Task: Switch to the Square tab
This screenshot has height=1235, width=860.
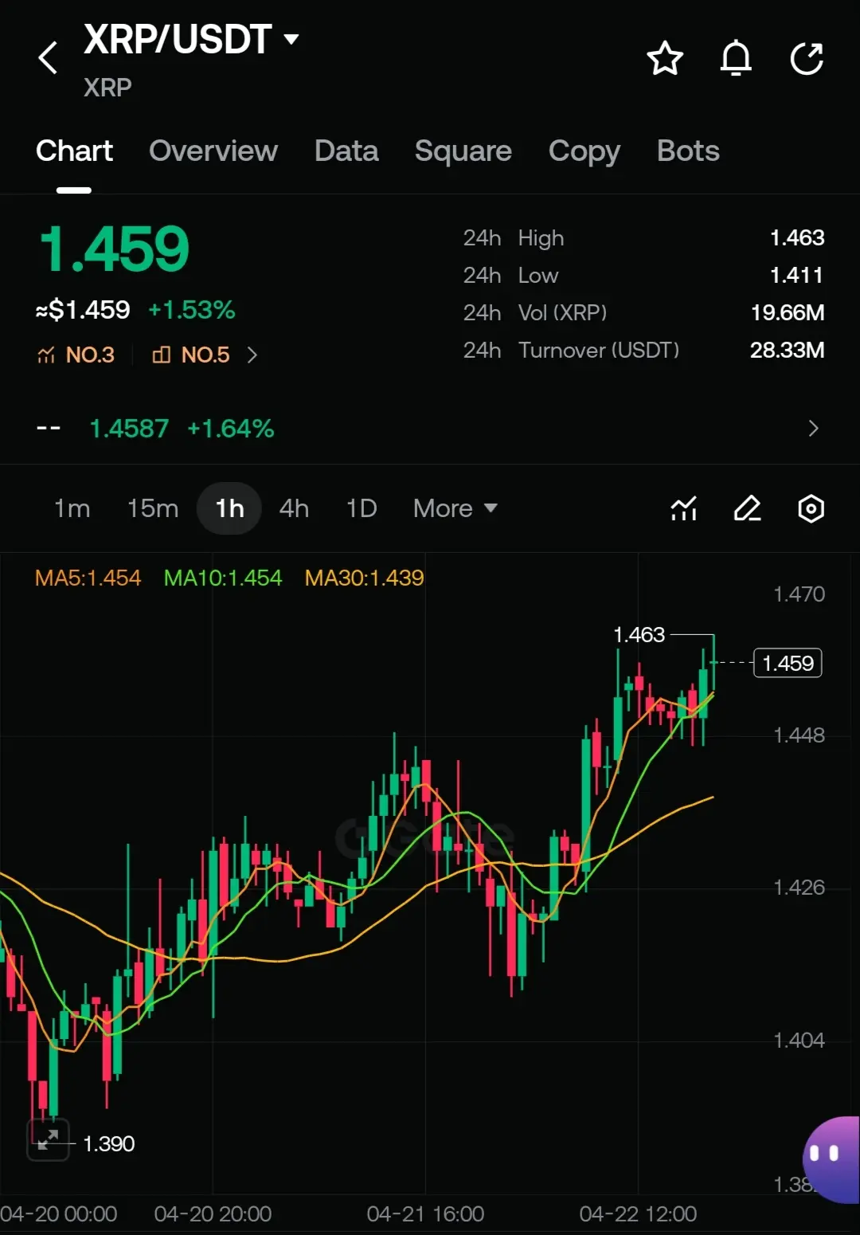Action: 463,151
